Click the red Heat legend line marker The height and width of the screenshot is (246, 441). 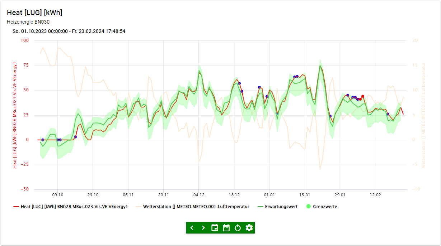coord(16,207)
